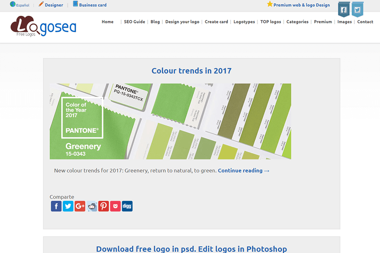This screenshot has height=253, width=380.
Task: Open the Designer link
Action: point(54,5)
